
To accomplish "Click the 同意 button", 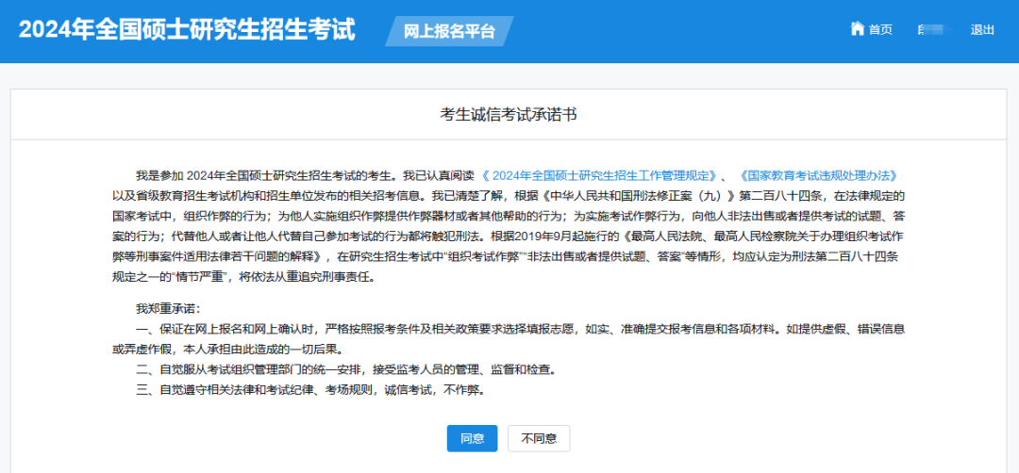I will coord(472,439).
